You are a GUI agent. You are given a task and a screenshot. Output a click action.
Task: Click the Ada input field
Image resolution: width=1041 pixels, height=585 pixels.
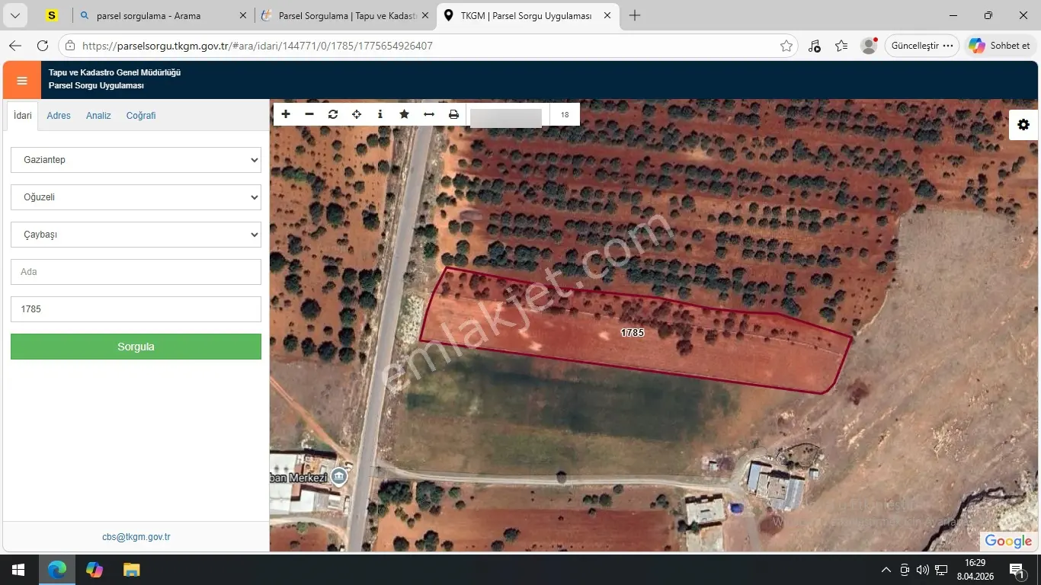tap(136, 272)
